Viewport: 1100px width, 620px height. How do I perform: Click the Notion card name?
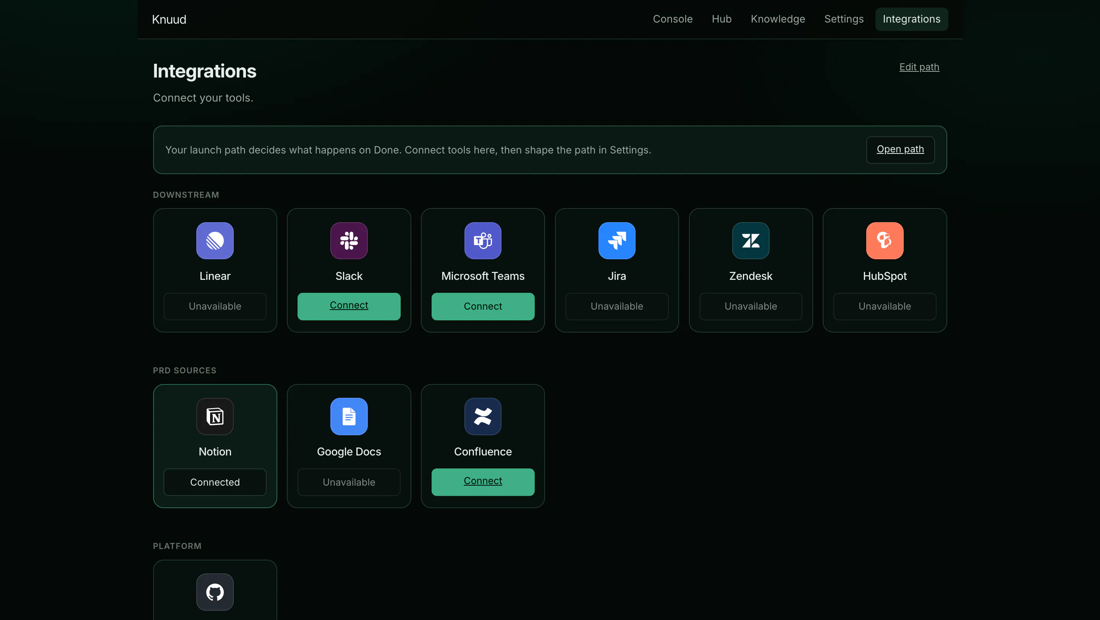tap(215, 452)
